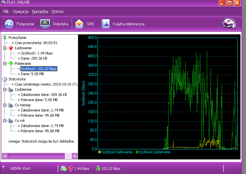Select highlighted Szybkość: 102.22 kbps row
Viewport: 246px width, 174px height.
39,69
